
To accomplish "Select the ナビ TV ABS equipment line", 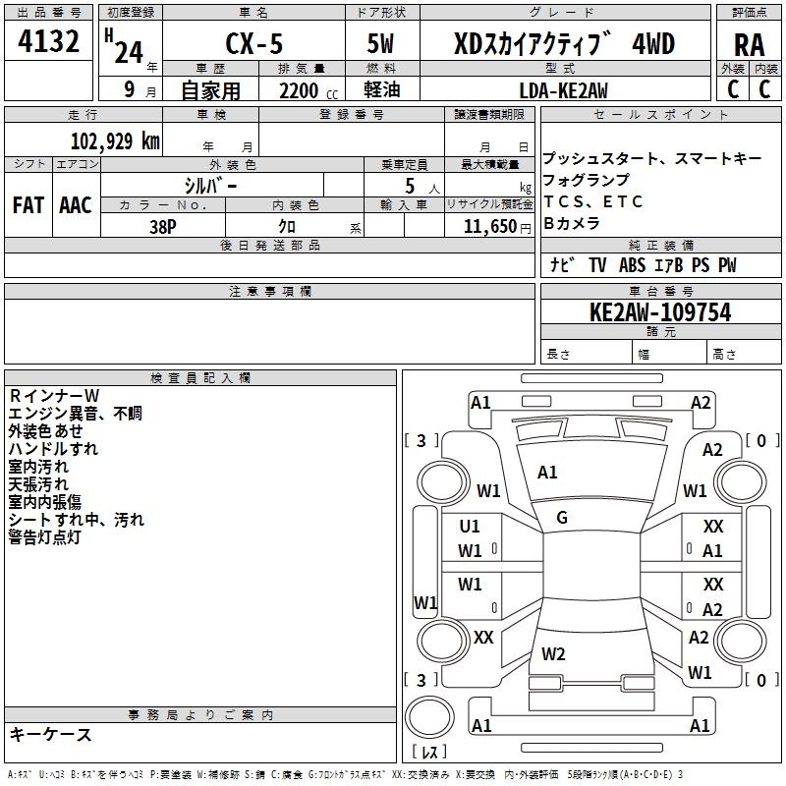I will coord(644,265).
